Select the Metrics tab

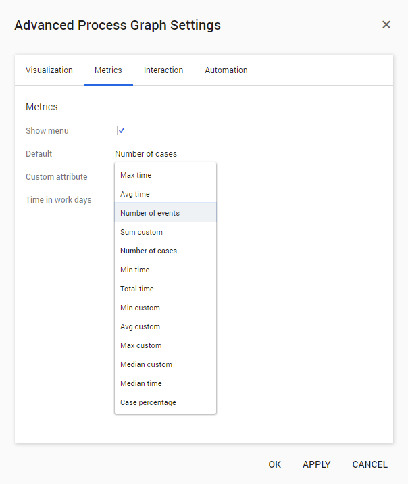(108, 70)
